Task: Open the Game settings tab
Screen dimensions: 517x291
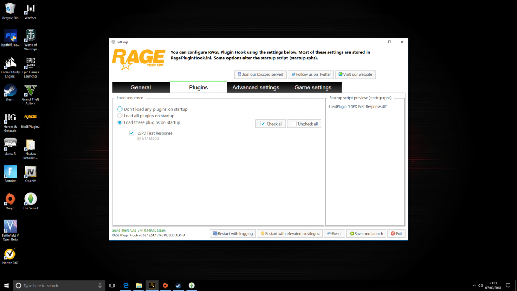Action: click(x=313, y=87)
